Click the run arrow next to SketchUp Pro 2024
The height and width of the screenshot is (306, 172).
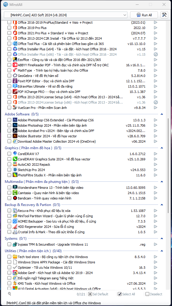tap(155, 170)
